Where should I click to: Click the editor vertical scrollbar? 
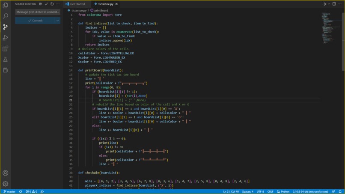[343, 42]
